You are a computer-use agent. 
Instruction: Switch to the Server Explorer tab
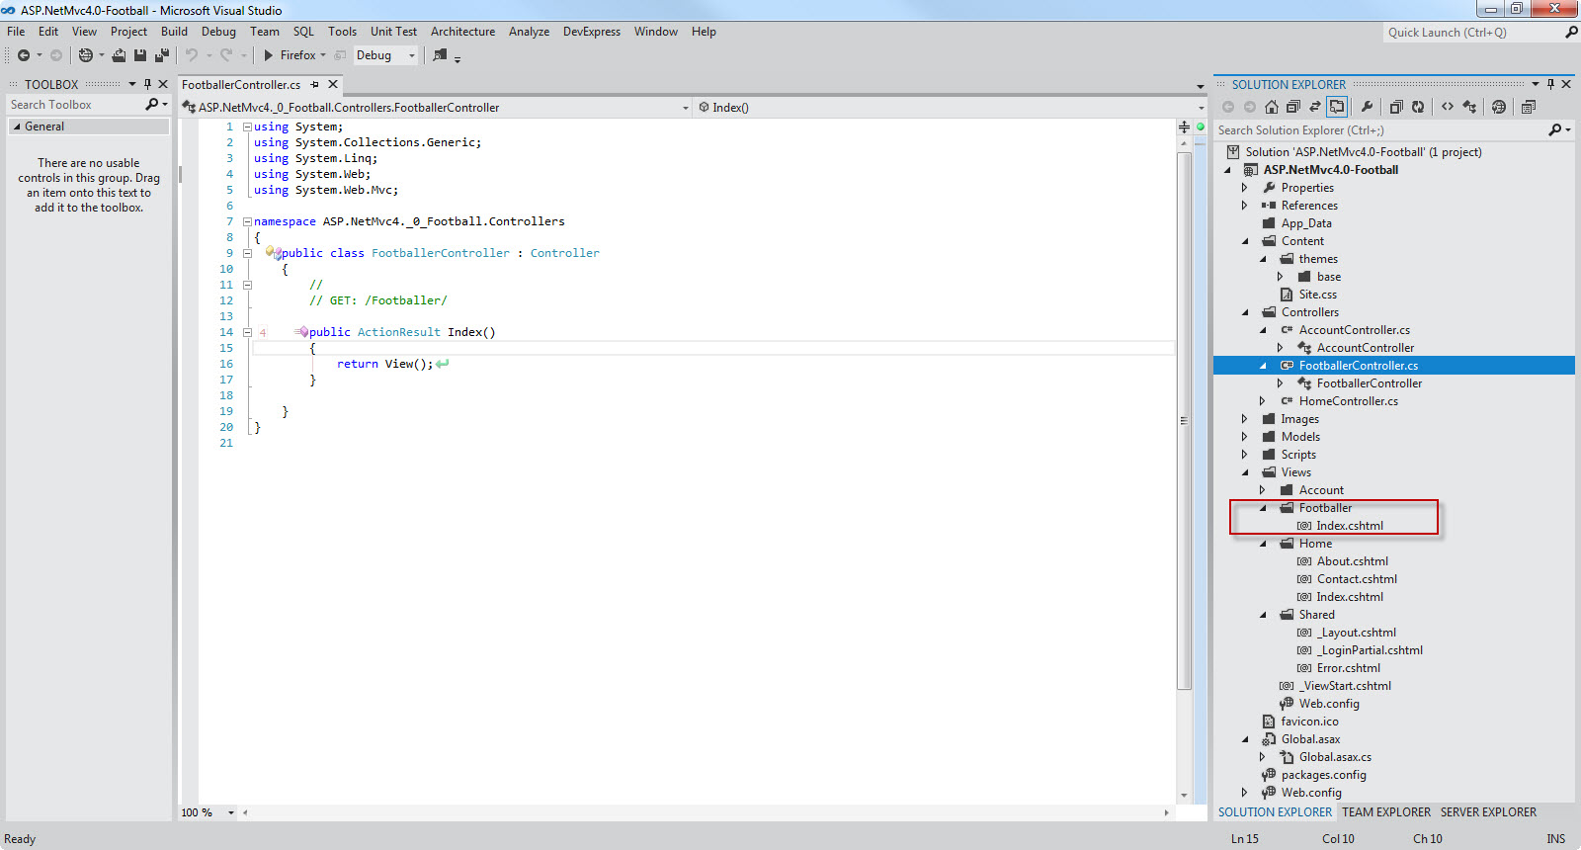[x=1488, y=812]
